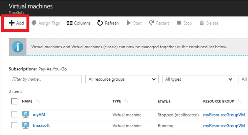Click the 2 items count text
The image size is (248, 135).
(16, 92)
